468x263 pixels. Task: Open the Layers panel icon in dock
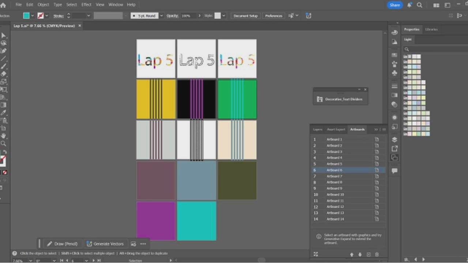(x=395, y=140)
